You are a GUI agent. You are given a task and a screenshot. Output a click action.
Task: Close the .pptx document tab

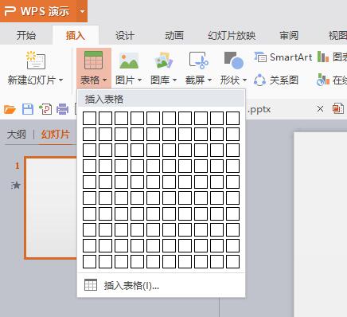point(320,108)
